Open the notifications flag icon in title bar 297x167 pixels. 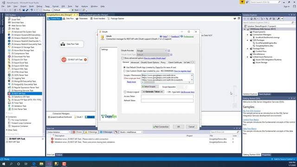[x=242, y=2]
